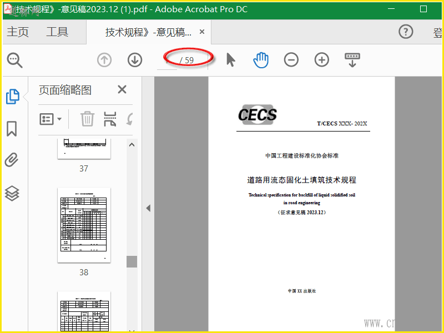Switch to the 主页 tab

[18, 32]
